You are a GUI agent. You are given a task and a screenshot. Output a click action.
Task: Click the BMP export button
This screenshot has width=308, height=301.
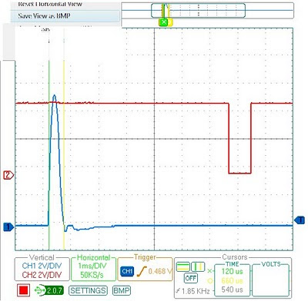click(122, 290)
